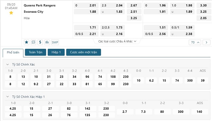Open the Cược xiên một trận tab
Viewport: 212px width, 121px height.
[84, 52]
